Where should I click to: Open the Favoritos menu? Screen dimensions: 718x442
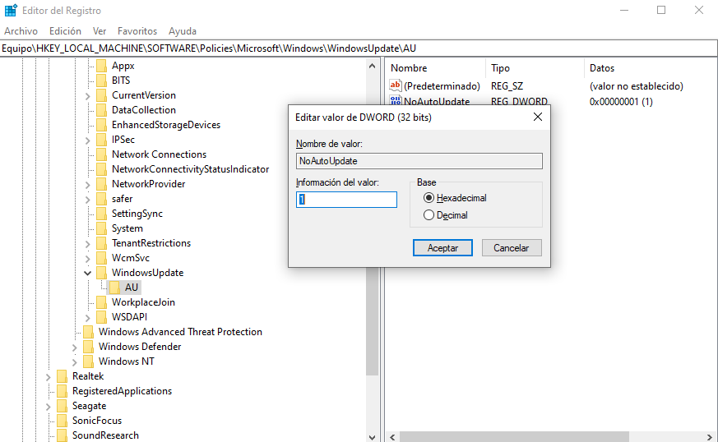(x=137, y=31)
